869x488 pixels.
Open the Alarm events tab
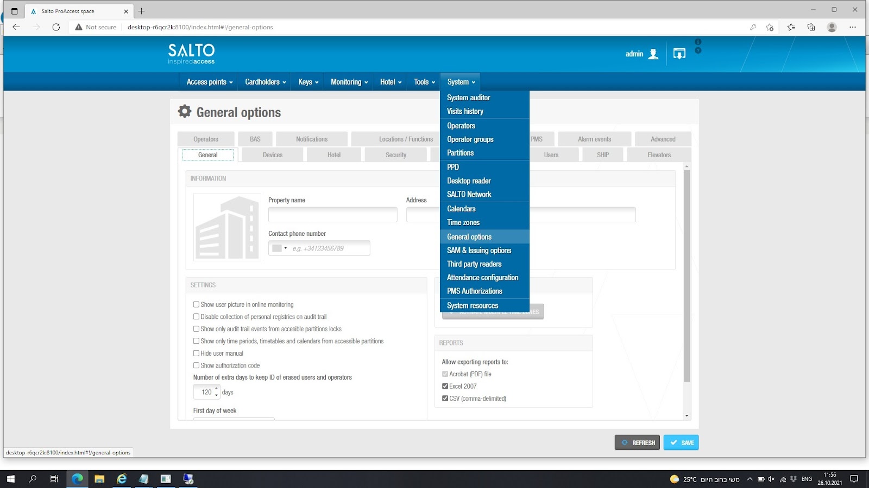(595, 139)
